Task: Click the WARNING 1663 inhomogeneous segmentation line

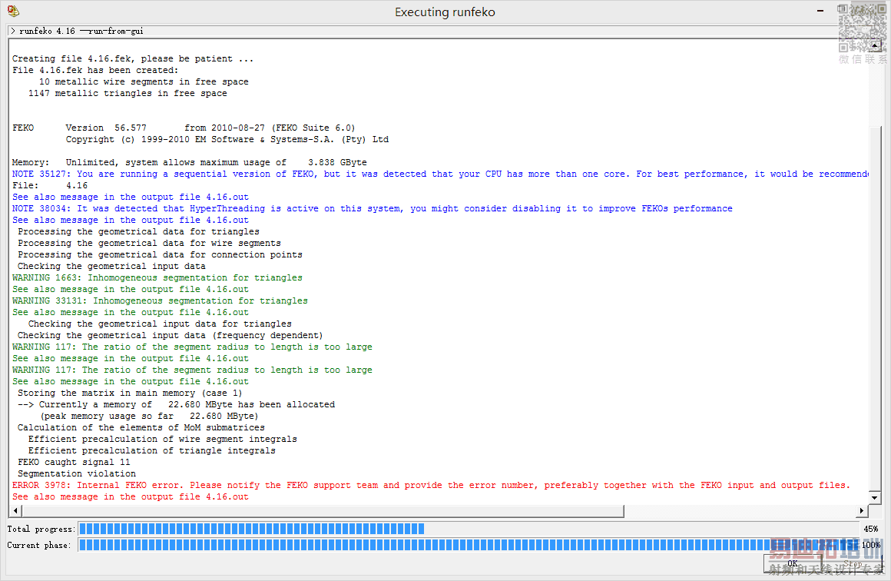Action: pyautogui.click(x=157, y=278)
